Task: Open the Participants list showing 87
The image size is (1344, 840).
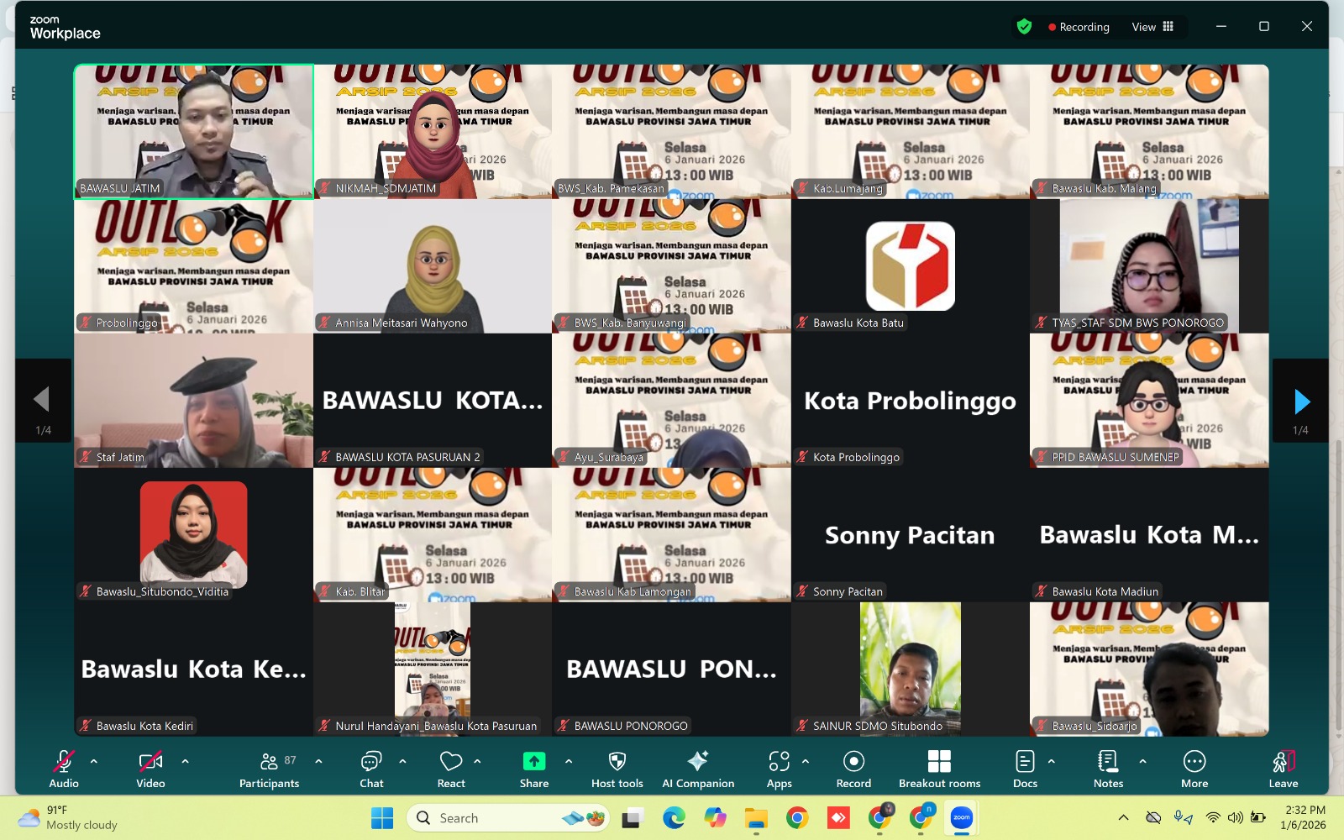Action: (269, 766)
